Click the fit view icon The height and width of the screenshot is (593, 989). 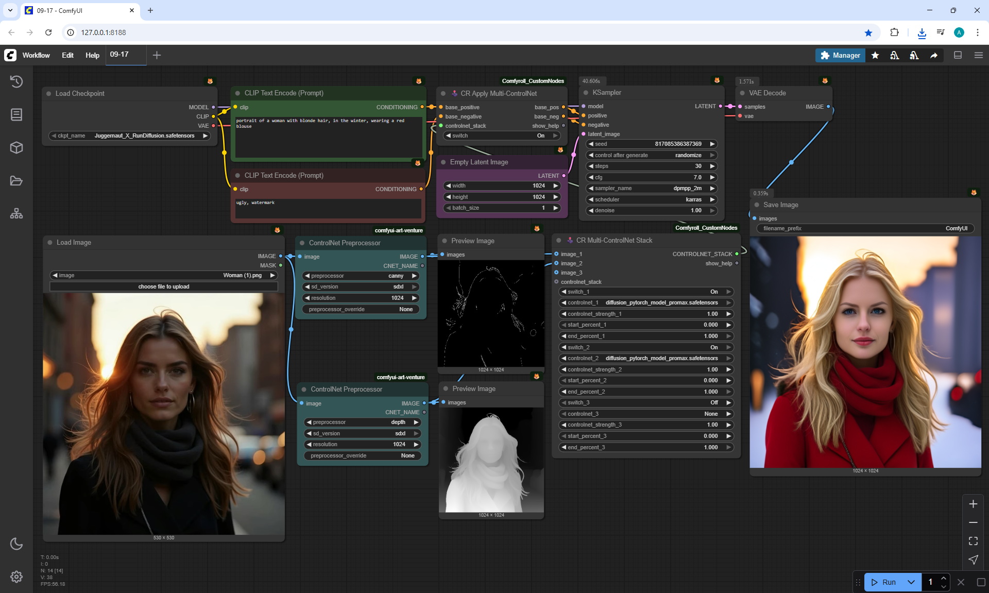(973, 541)
